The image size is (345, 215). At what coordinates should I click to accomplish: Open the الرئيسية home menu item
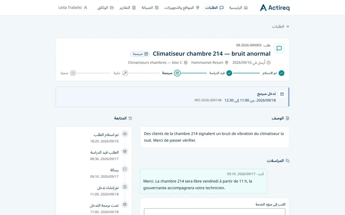238,8
